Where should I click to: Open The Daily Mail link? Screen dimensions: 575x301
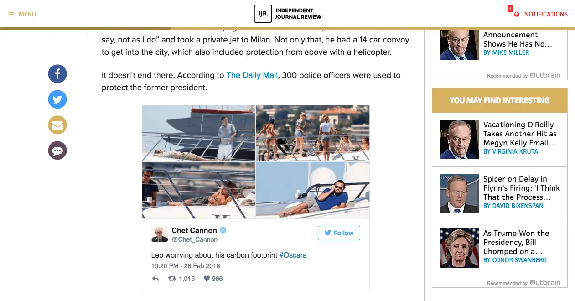point(252,75)
